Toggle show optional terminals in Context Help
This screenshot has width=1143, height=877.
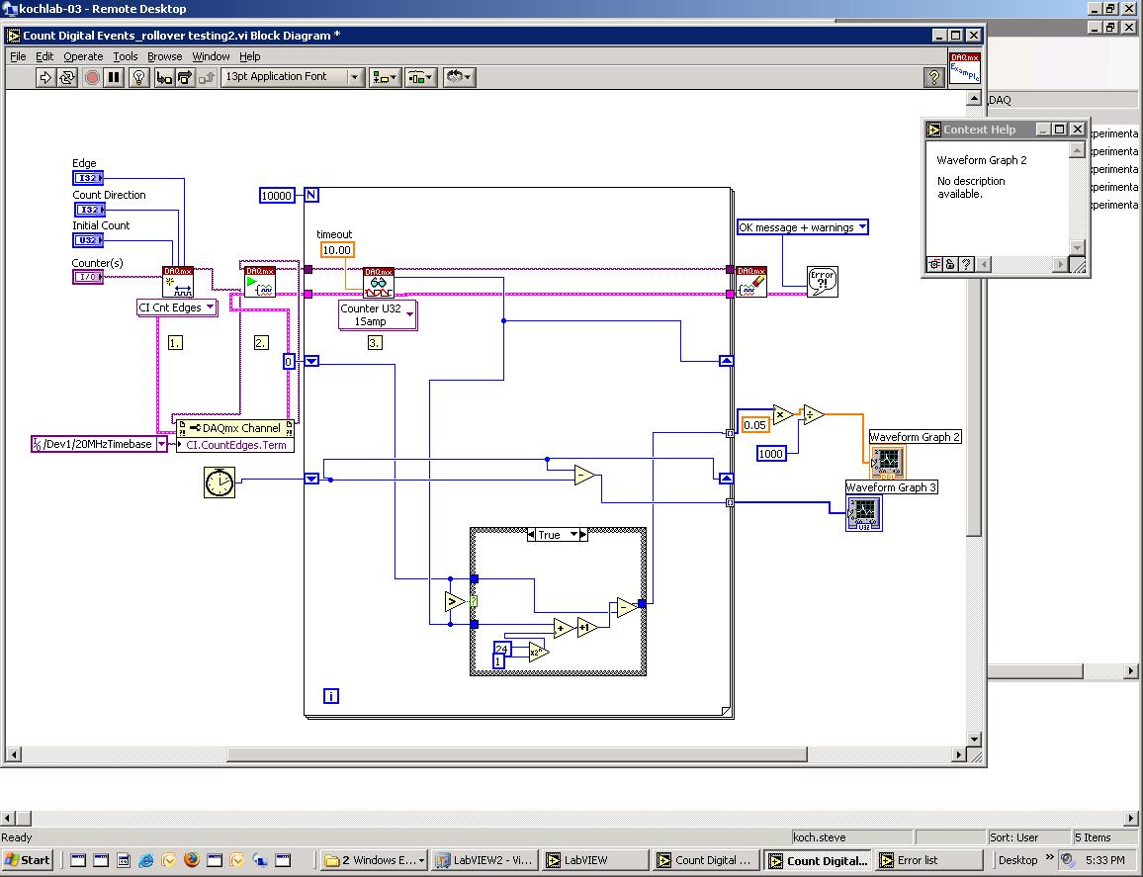932,264
